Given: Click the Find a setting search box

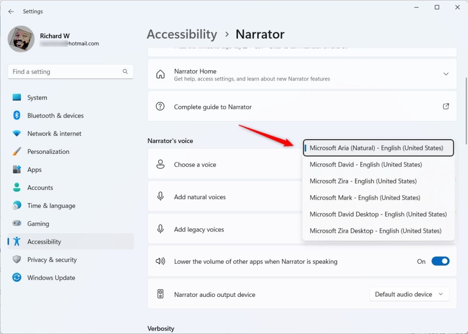Looking at the screenshot, I should pyautogui.click(x=71, y=72).
